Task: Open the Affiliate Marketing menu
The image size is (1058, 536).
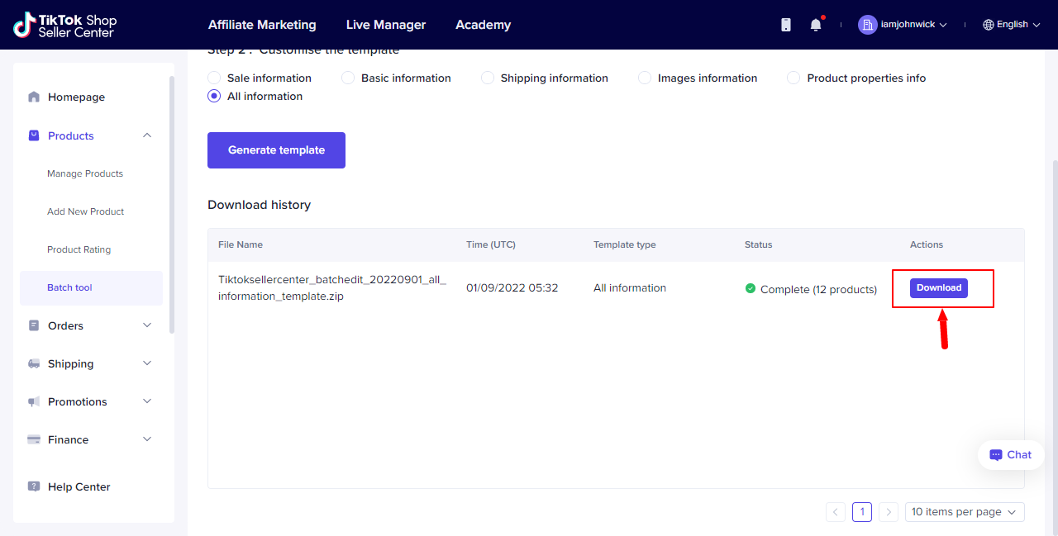Action: point(262,25)
